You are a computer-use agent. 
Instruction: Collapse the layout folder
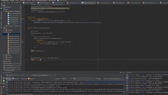tap(4, 32)
